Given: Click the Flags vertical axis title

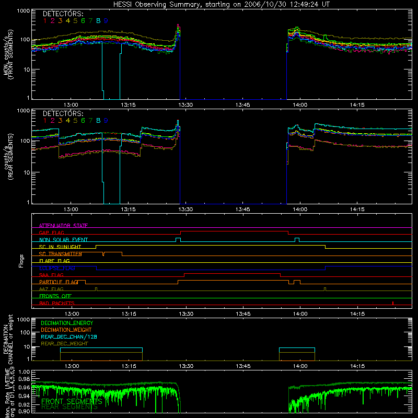Looking at the screenshot, I should [21, 261].
